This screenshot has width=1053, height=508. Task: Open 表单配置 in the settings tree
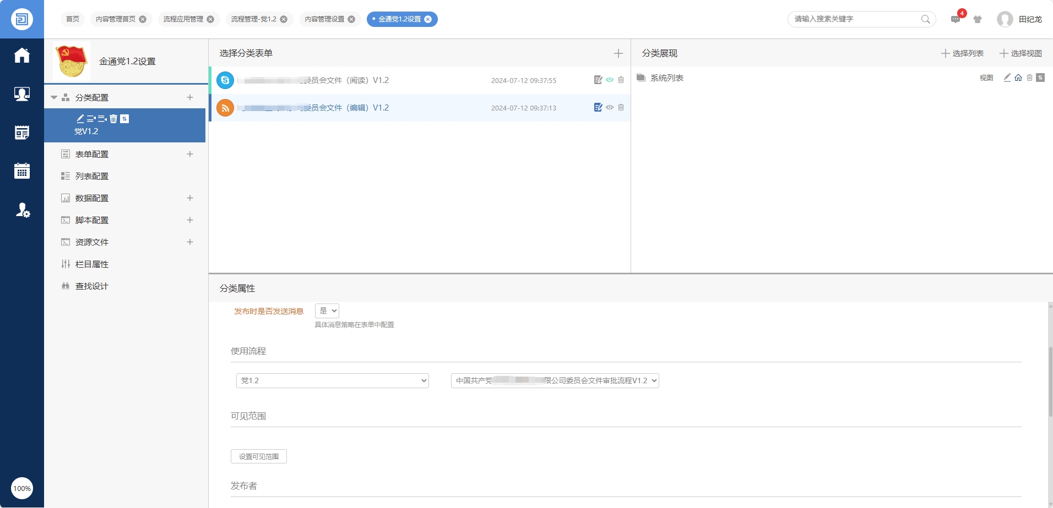(x=92, y=154)
